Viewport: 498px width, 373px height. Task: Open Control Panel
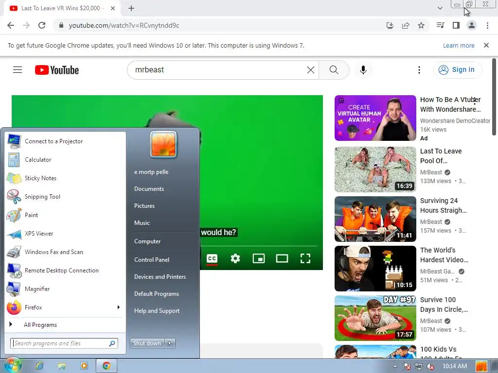click(x=152, y=259)
